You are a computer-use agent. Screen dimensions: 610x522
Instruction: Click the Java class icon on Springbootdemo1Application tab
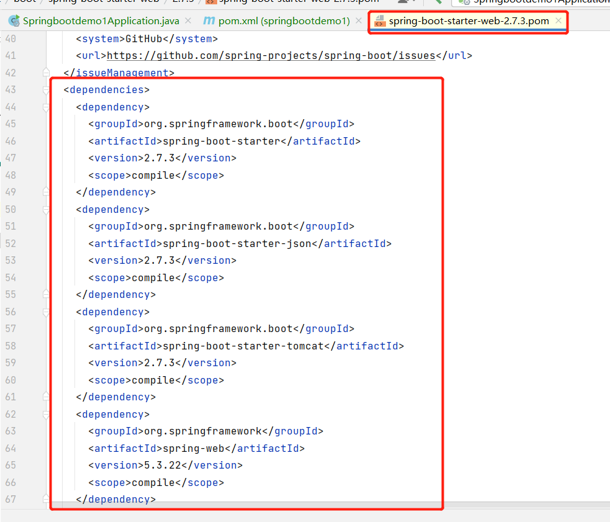(14, 20)
